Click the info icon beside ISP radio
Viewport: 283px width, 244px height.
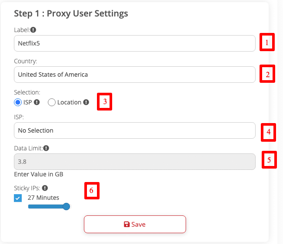point(37,102)
